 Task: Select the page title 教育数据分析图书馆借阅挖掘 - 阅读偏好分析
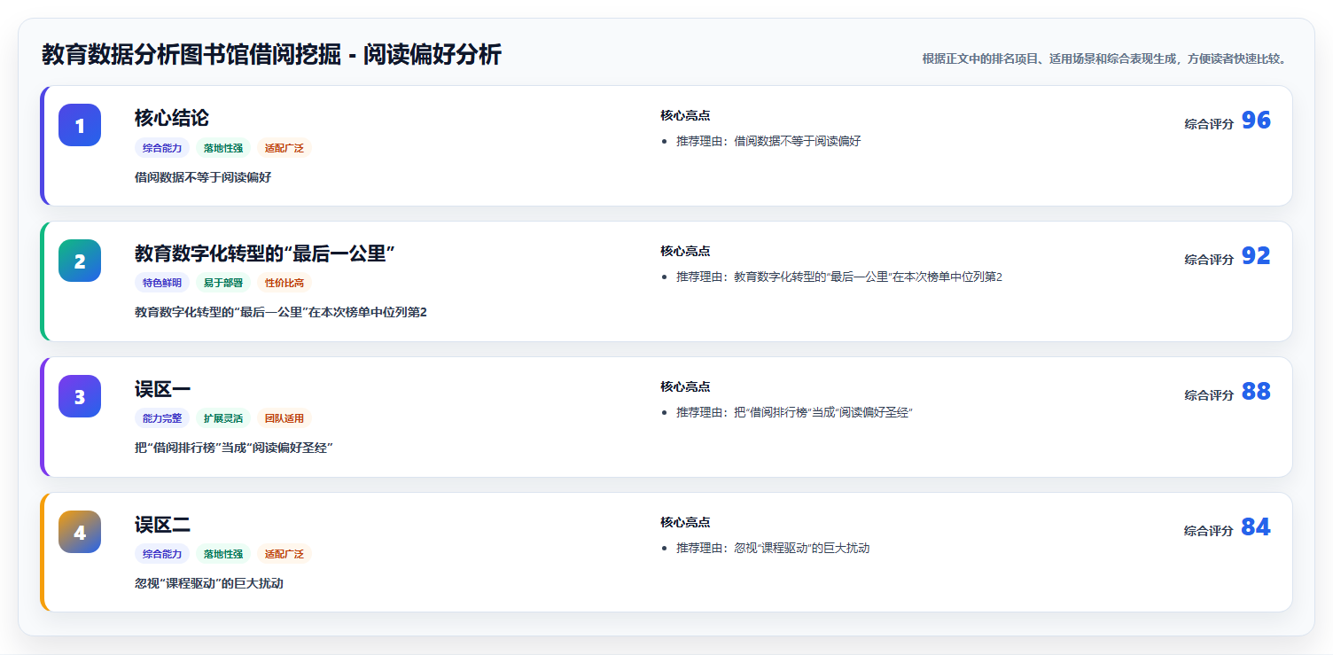click(272, 55)
